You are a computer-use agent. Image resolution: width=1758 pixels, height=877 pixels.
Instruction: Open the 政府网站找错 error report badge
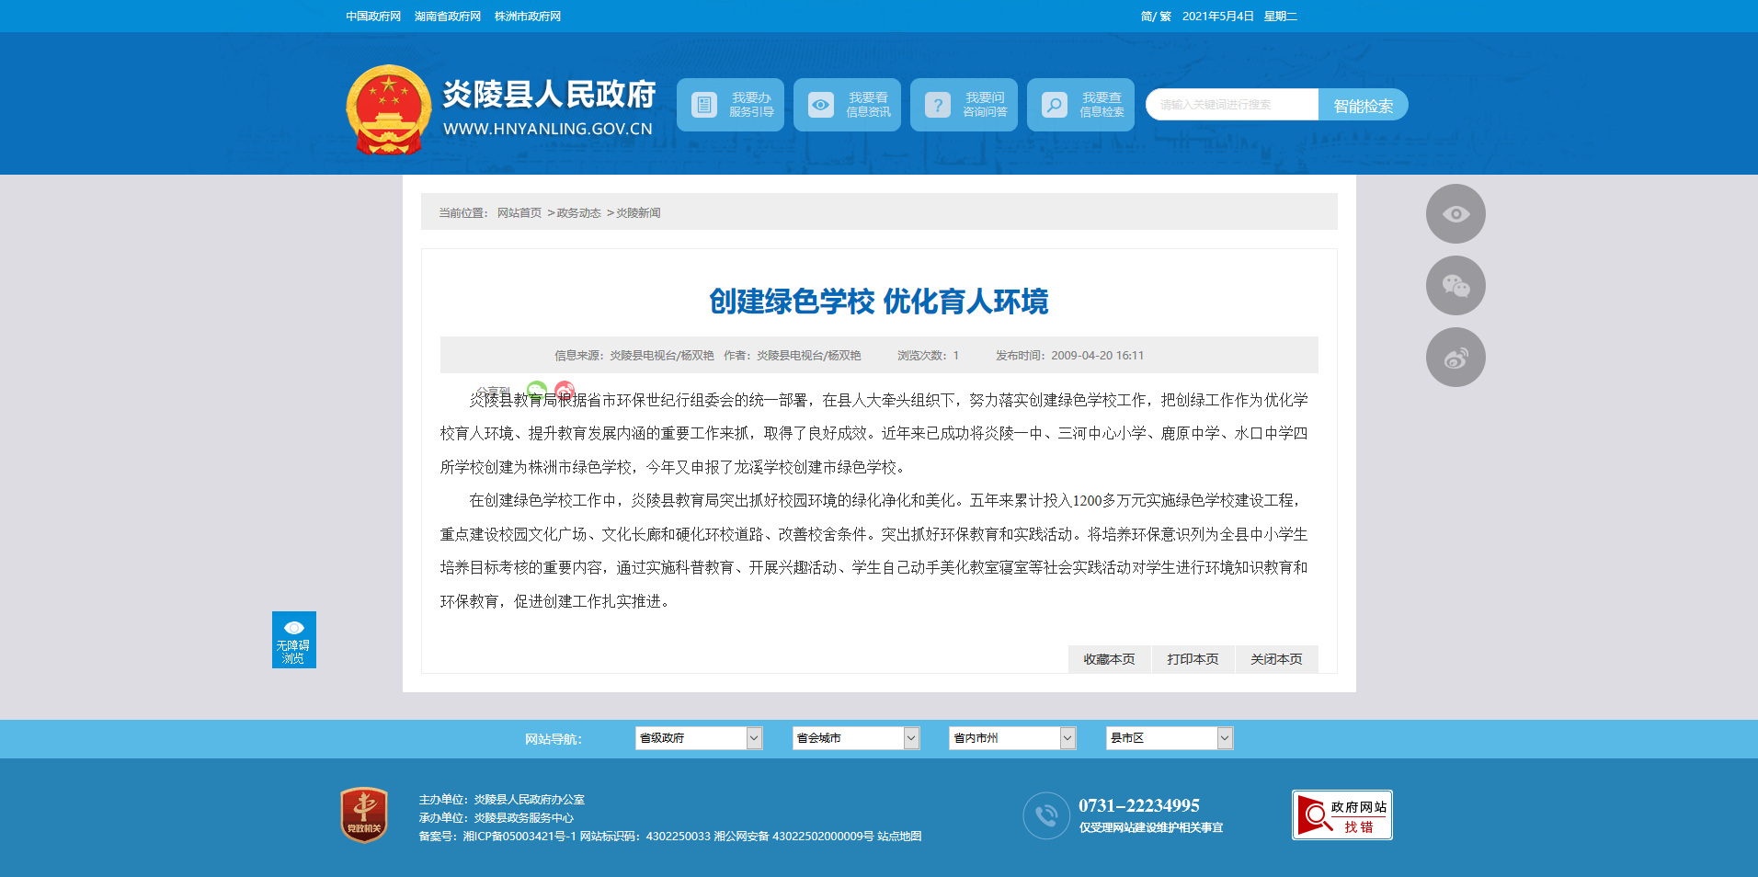pyautogui.click(x=1341, y=814)
